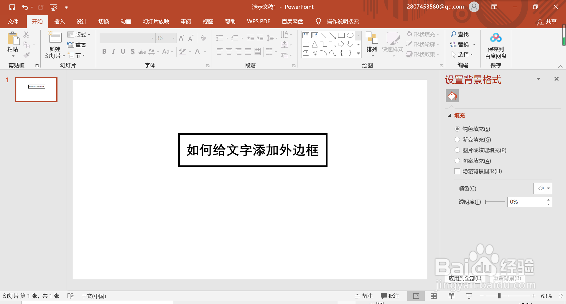Image resolution: width=566 pixels, height=304 pixels.
Task: Click the zoom slider handle
Action: [499, 296]
